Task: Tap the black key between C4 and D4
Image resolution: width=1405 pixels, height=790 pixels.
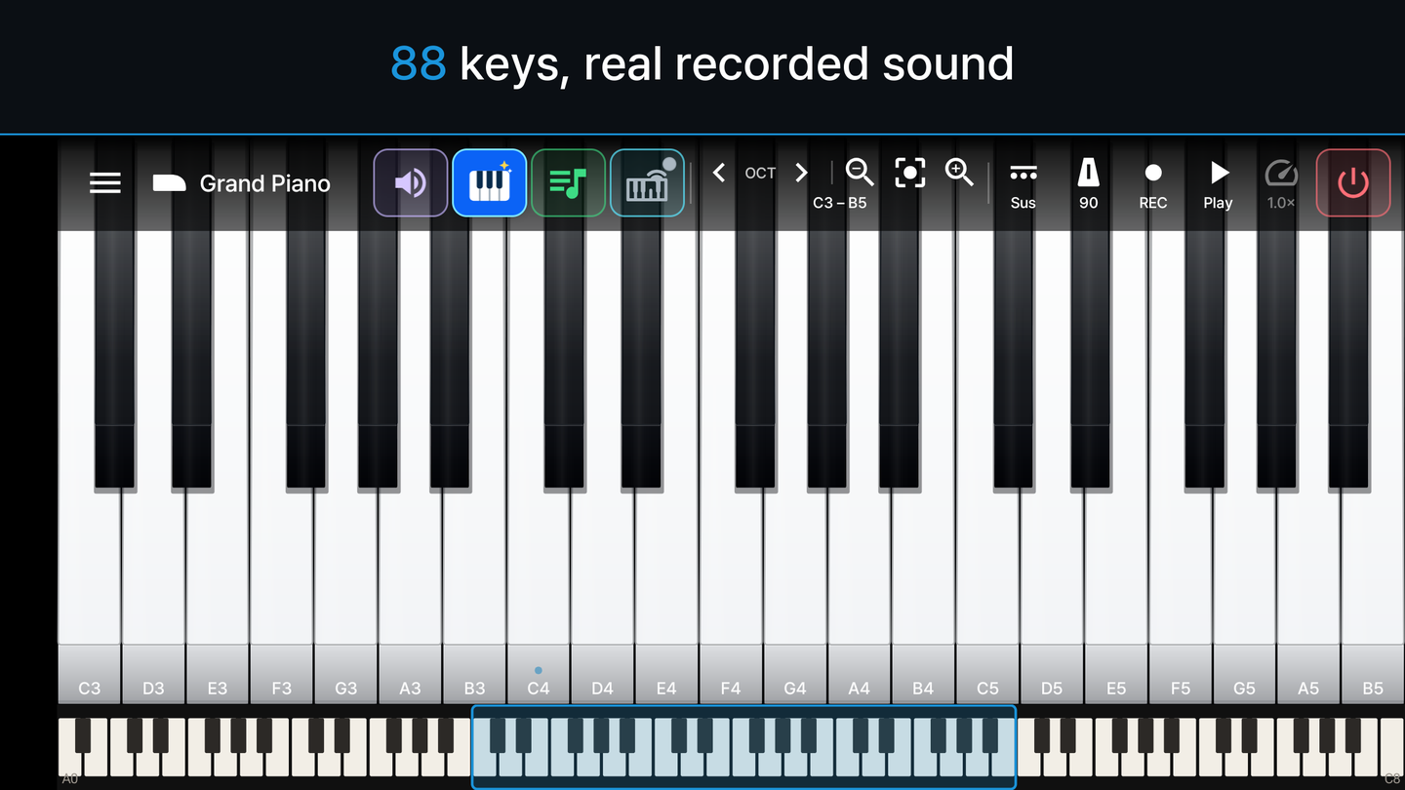Action: point(564,359)
